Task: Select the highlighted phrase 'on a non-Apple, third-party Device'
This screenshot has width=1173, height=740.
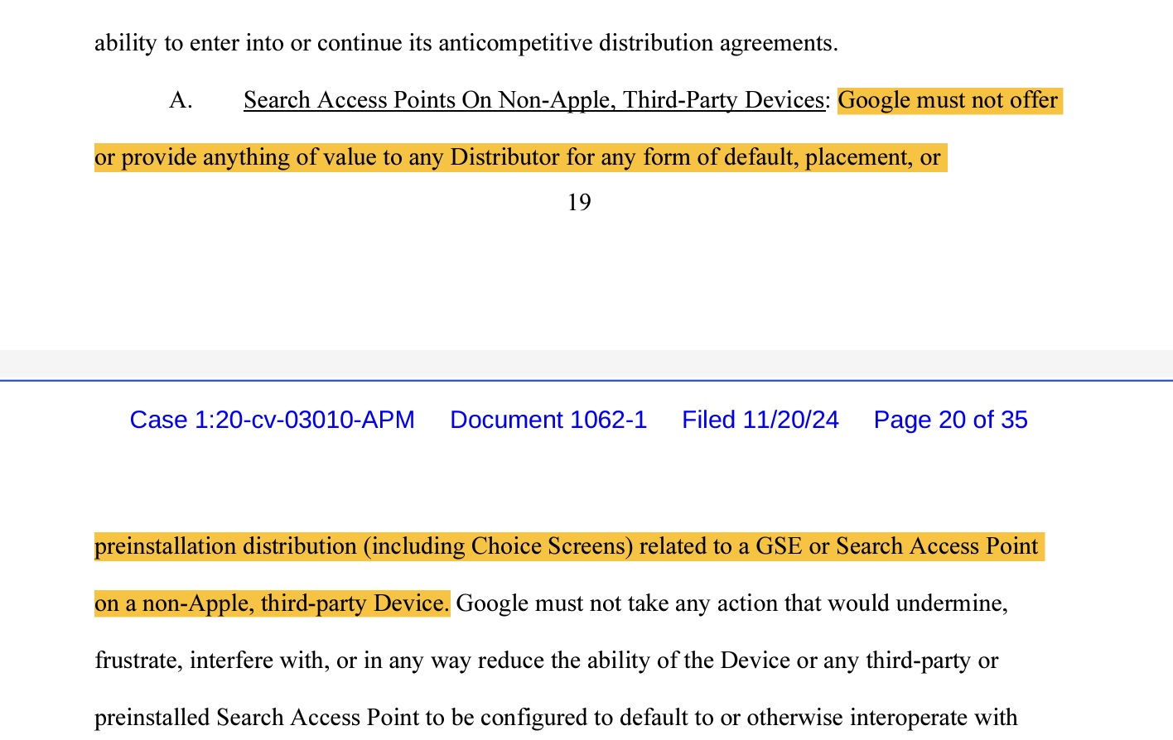Action: click(x=269, y=603)
